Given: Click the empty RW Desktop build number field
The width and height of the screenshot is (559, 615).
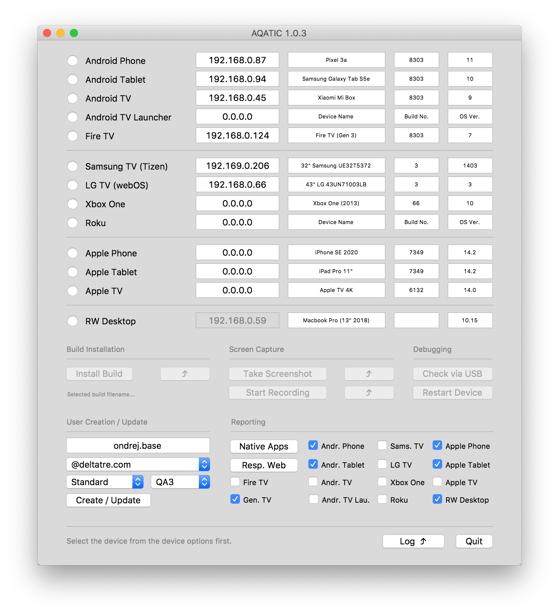Looking at the screenshot, I should (x=417, y=320).
